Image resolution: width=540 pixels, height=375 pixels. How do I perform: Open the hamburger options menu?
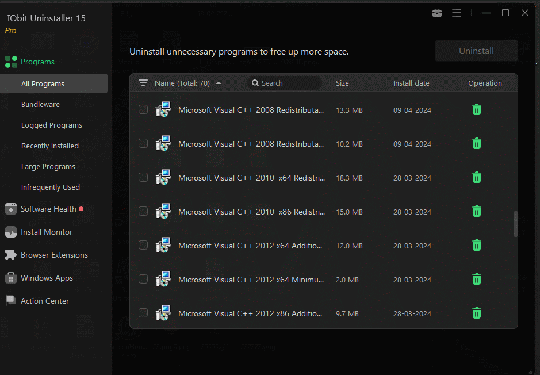[x=457, y=13]
